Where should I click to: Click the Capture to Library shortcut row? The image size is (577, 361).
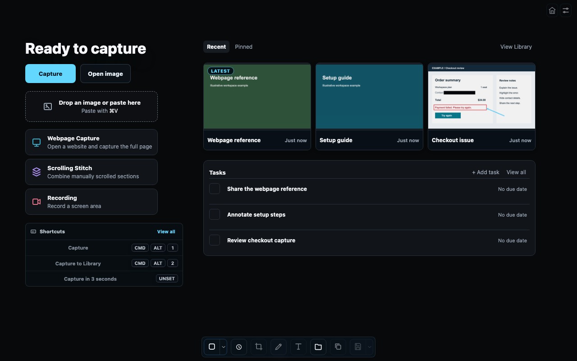pos(104,264)
